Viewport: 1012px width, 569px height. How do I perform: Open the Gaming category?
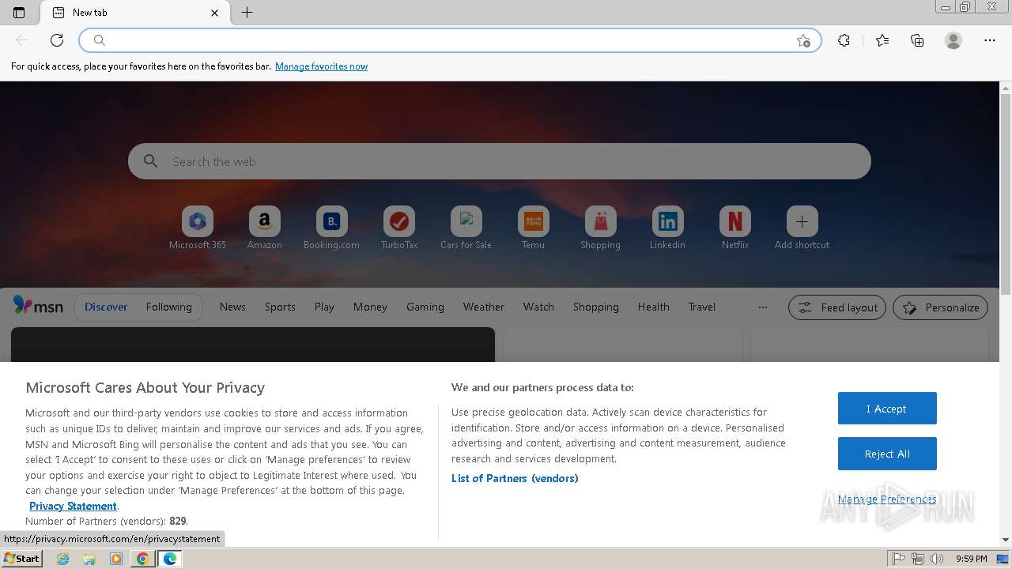pos(425,307)
